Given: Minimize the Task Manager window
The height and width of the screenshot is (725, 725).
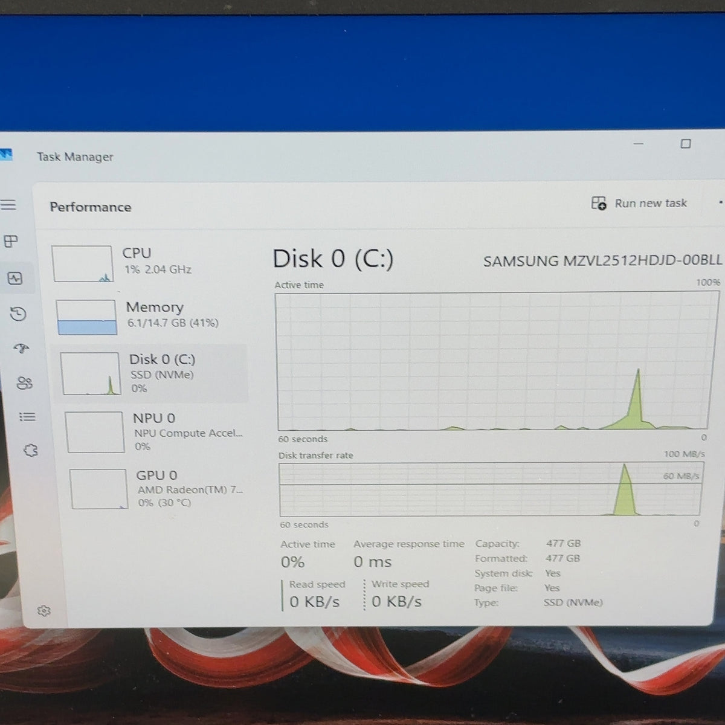Looking at the screenshot, I should [639, 144].
